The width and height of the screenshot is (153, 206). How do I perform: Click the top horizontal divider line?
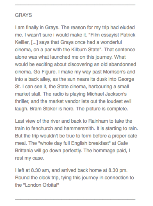click(x=75, y=5)
